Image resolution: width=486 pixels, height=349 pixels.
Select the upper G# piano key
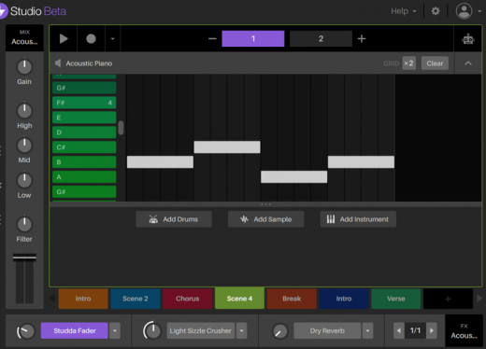click(84, 88)
